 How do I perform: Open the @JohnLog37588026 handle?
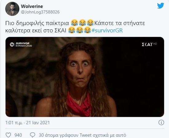[x=40, y=12]
